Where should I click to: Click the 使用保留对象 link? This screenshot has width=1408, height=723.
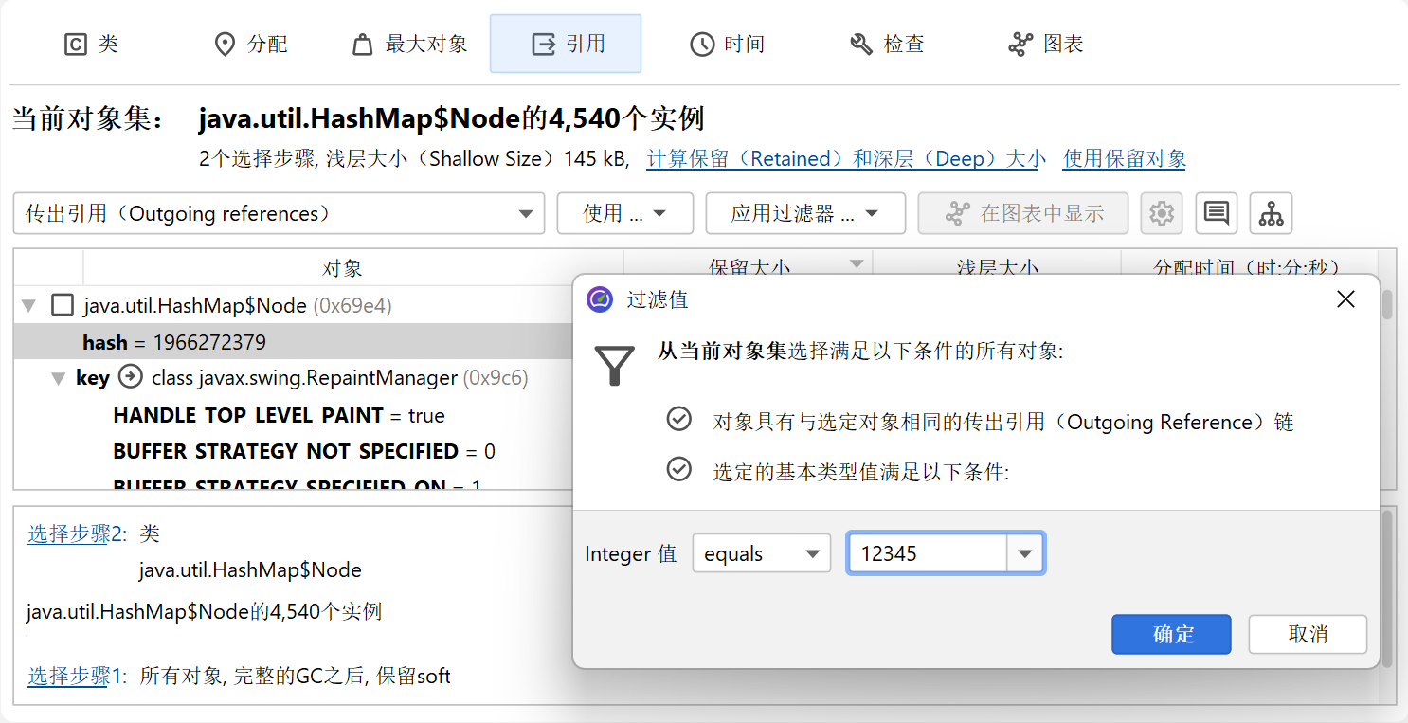[x=1125, y=159]
